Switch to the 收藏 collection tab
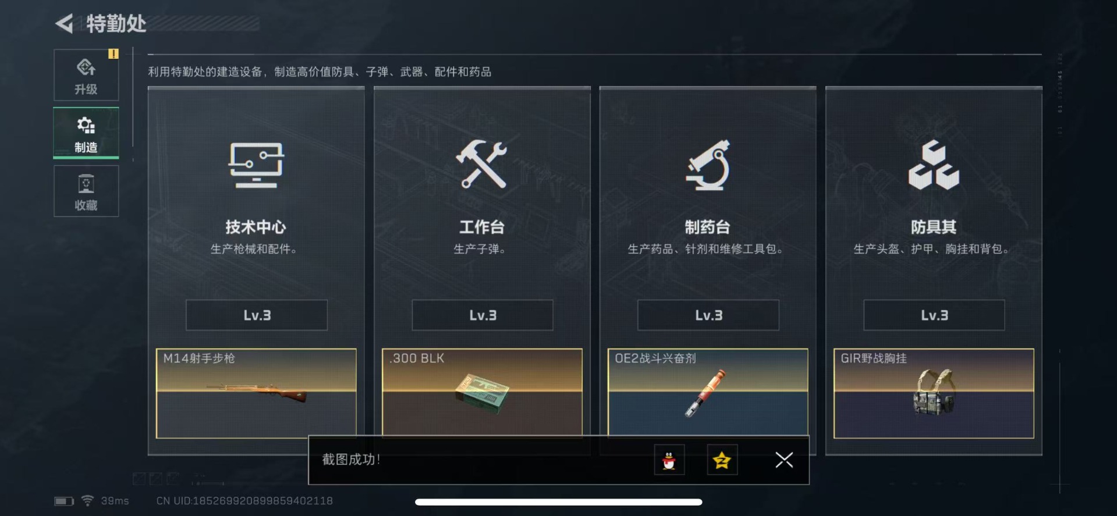Screen dimensions: 1117x516 [x=86, y=191]
